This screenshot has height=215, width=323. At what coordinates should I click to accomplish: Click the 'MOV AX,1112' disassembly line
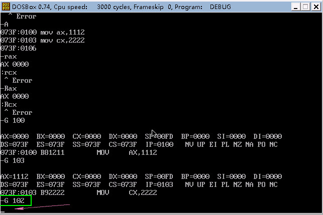point(127,152)
